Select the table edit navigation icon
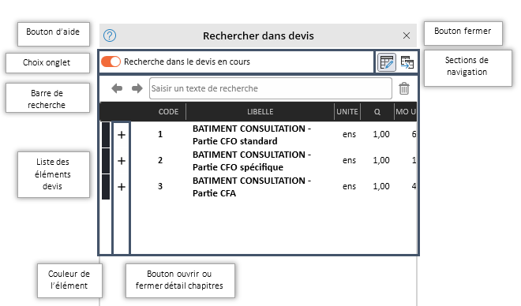Image resolution: width=521 pixels, height=306 pixels. 387,62
